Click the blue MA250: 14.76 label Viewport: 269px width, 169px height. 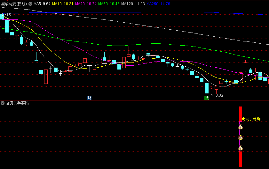click(158, 4)
